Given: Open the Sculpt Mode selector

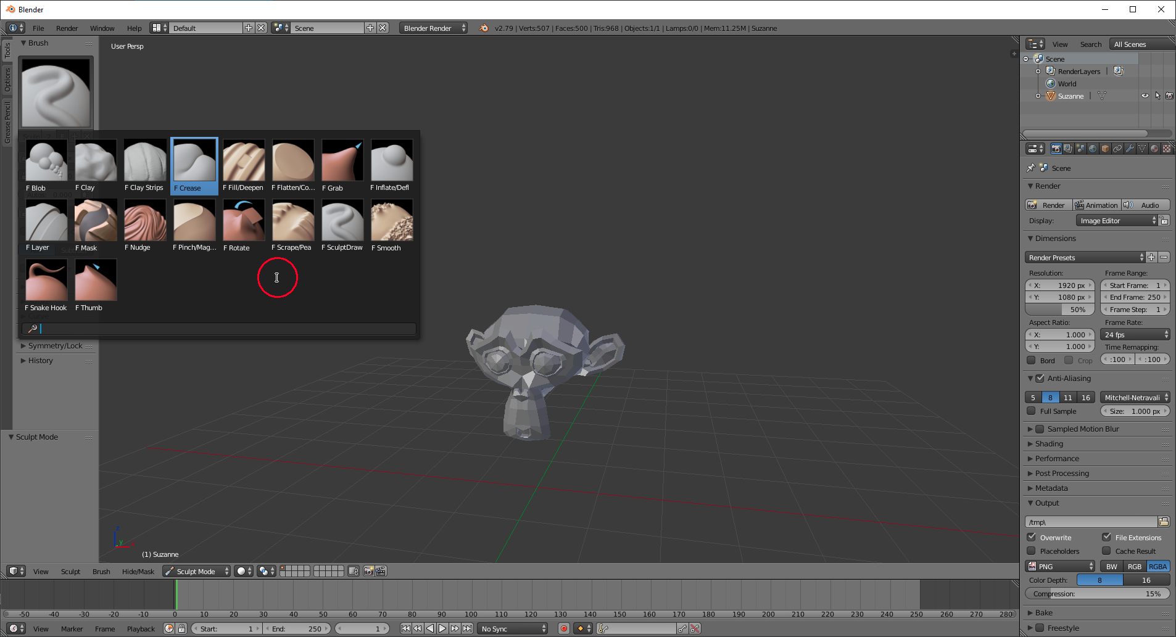Looking at the screenshot, I should click(x=196, y=571).
